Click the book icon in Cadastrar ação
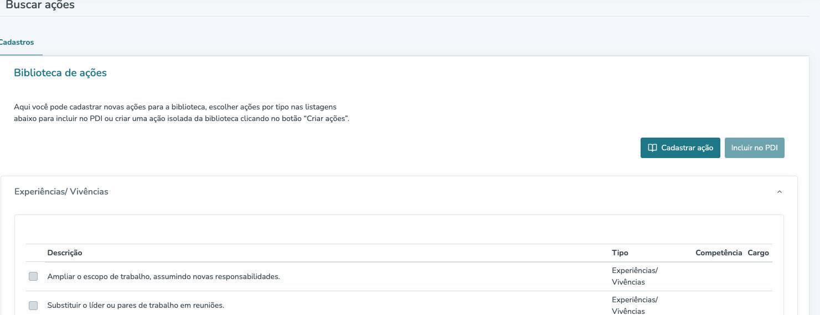This screenshot has width=820, height=315. click(x=652, y=148)
